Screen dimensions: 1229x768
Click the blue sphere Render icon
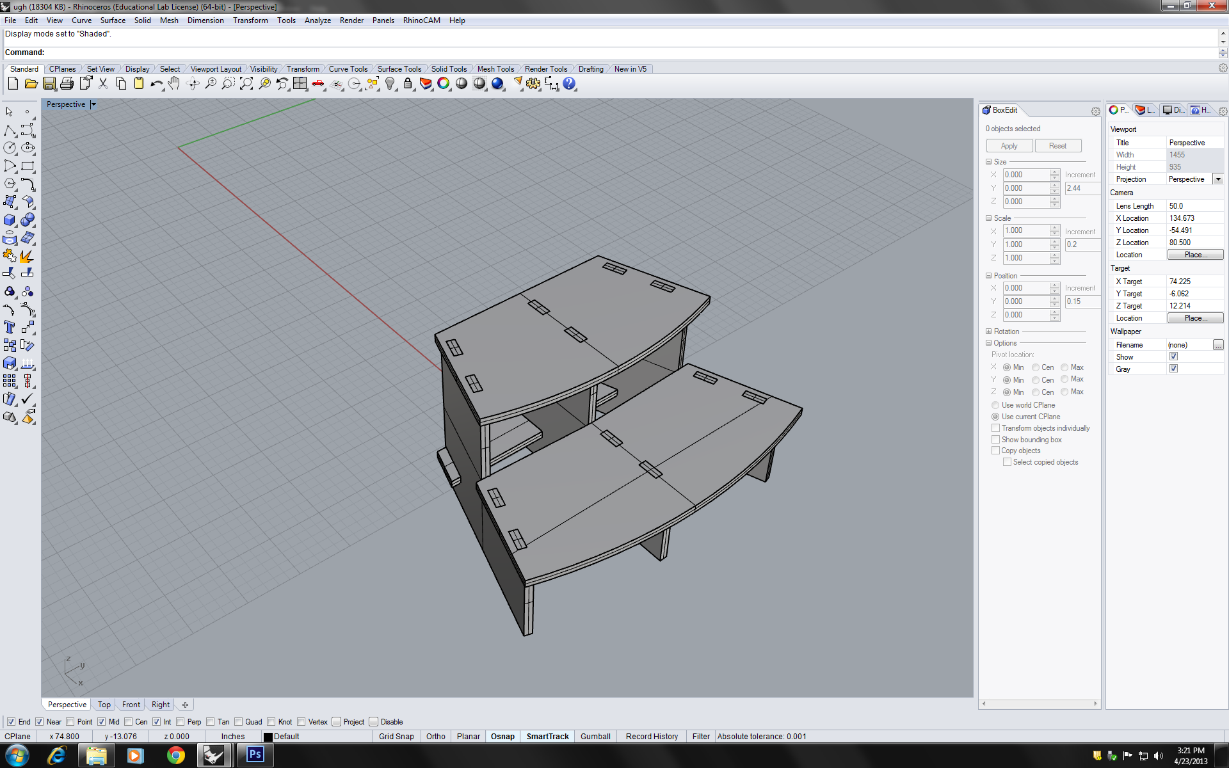(497, 83)
